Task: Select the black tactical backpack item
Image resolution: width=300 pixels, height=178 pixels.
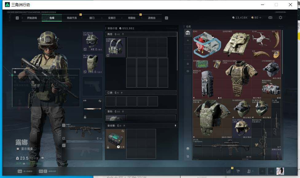Action: coord(207,84)
